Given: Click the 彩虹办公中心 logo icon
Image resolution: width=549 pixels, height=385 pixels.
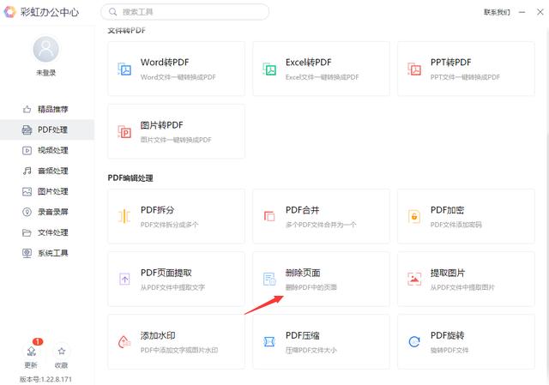Looking at the screenshot, I should coord(9,12).
